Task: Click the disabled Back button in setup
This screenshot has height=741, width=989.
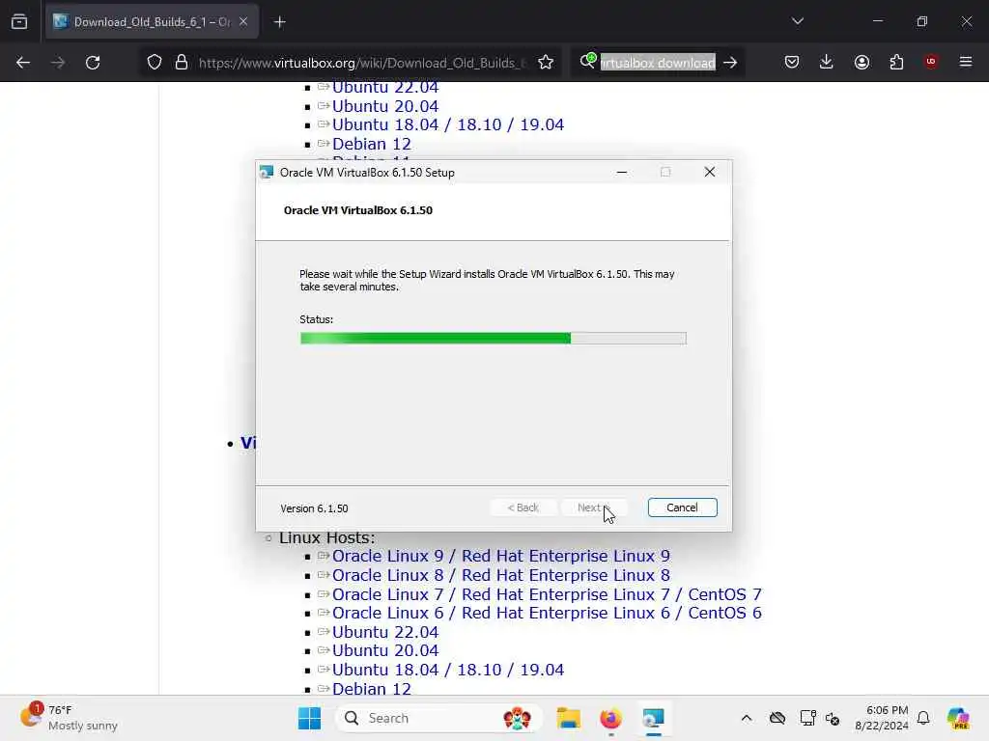Action: [x=523, y=508]
